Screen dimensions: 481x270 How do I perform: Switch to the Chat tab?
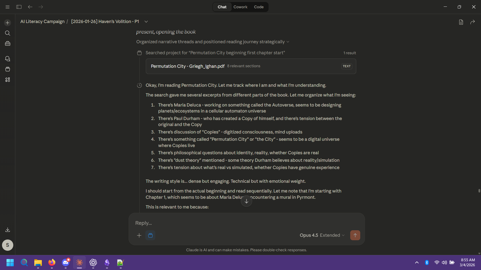point(222,7)
